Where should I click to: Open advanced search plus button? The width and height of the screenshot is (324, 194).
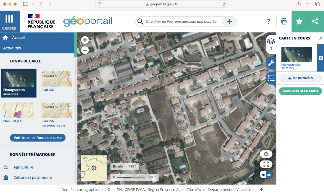point(229,21)
